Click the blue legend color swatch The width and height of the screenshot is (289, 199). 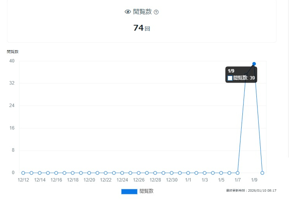tap(129, 191)
